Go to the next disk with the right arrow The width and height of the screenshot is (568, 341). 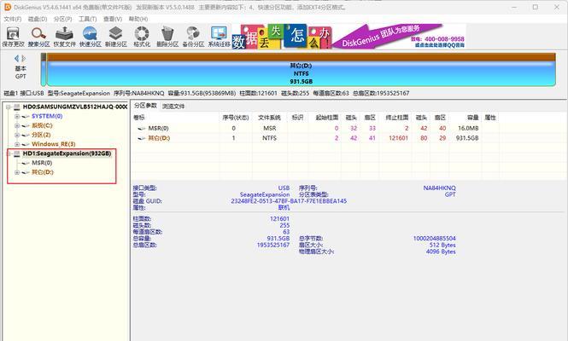(24, 58)
